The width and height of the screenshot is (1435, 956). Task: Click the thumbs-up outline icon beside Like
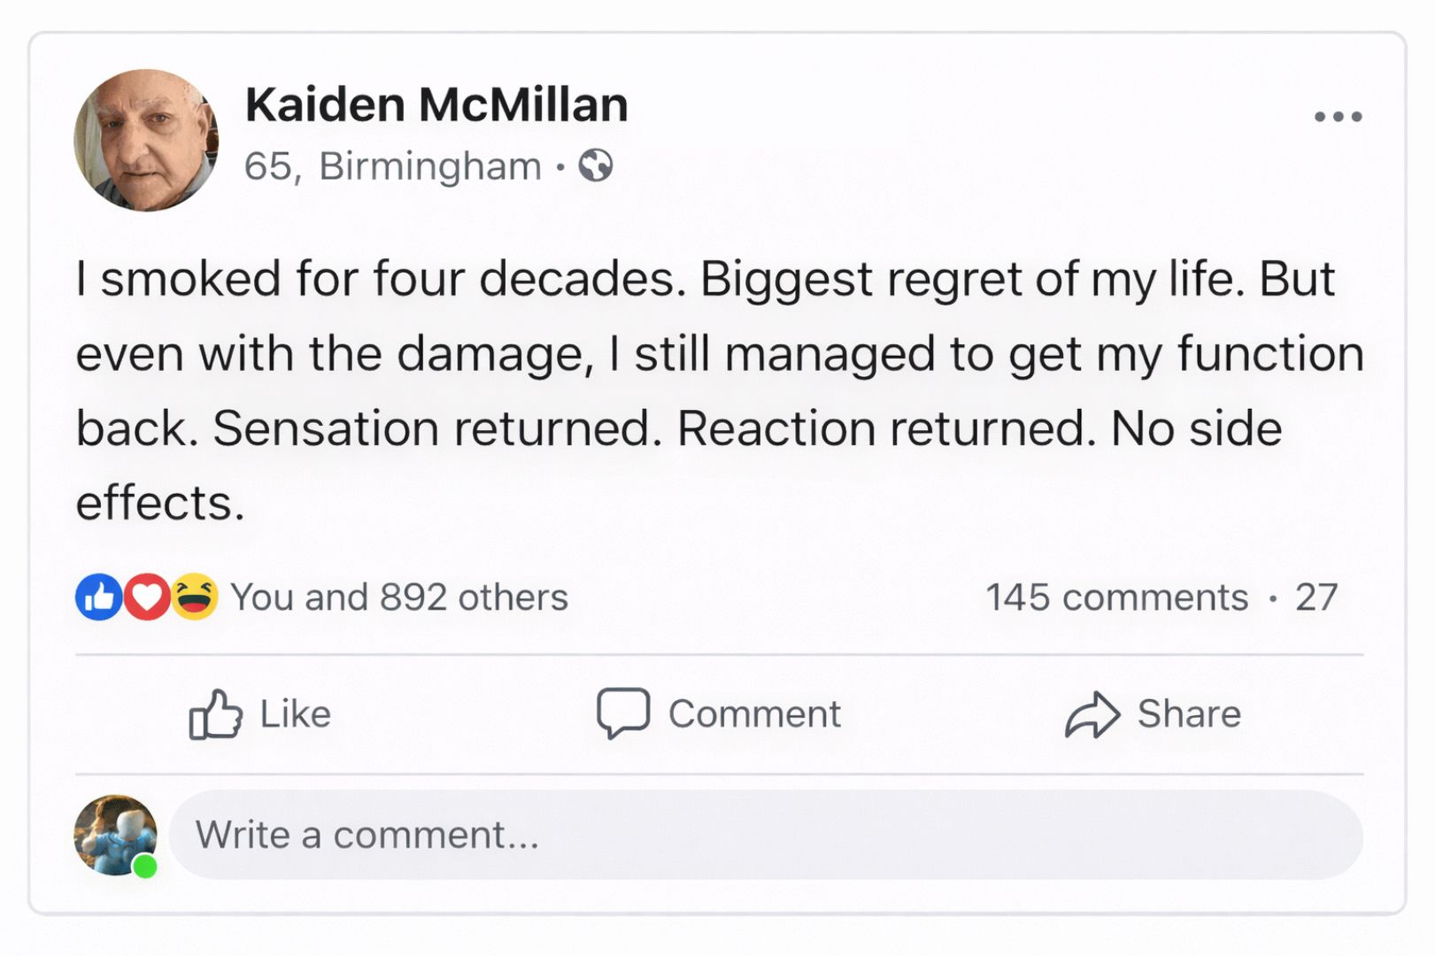tap(215, 713)
